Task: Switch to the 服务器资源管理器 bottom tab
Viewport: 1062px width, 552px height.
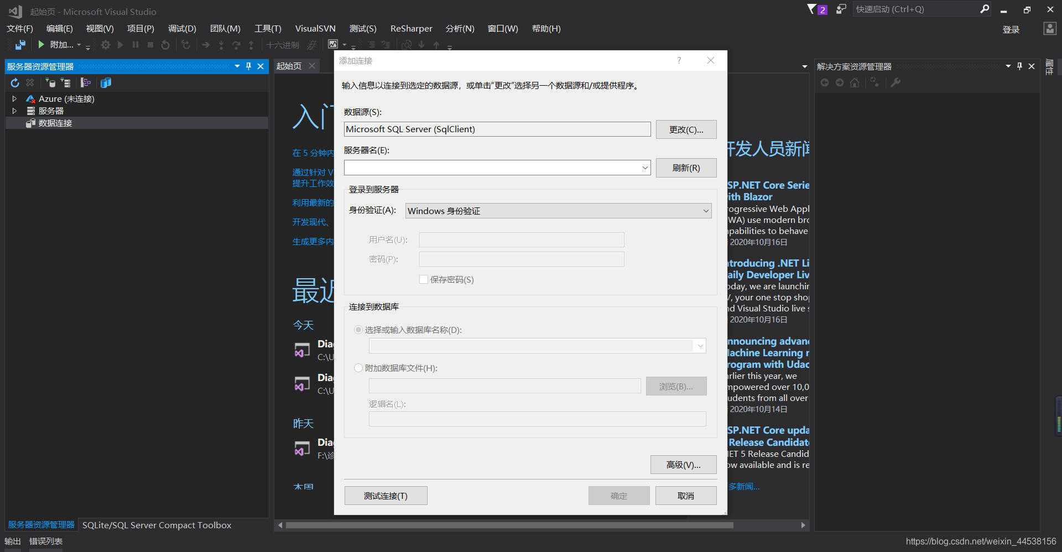Action: tap(41, 524)
